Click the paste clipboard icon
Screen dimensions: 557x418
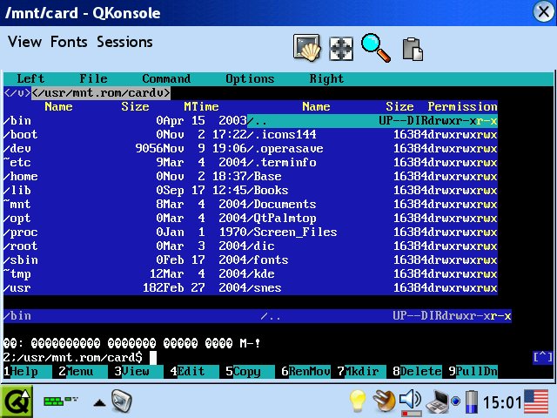[413, 49]
